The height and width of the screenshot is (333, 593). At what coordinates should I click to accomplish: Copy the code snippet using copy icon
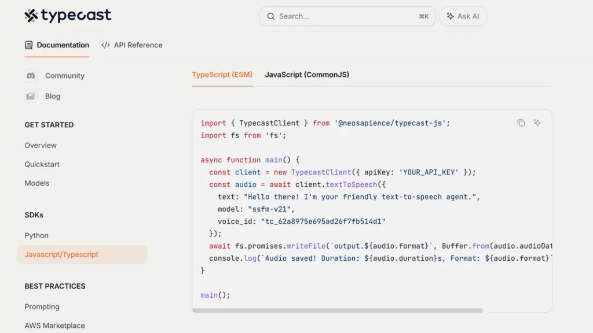pyautogui.click(x=521, y=123)
